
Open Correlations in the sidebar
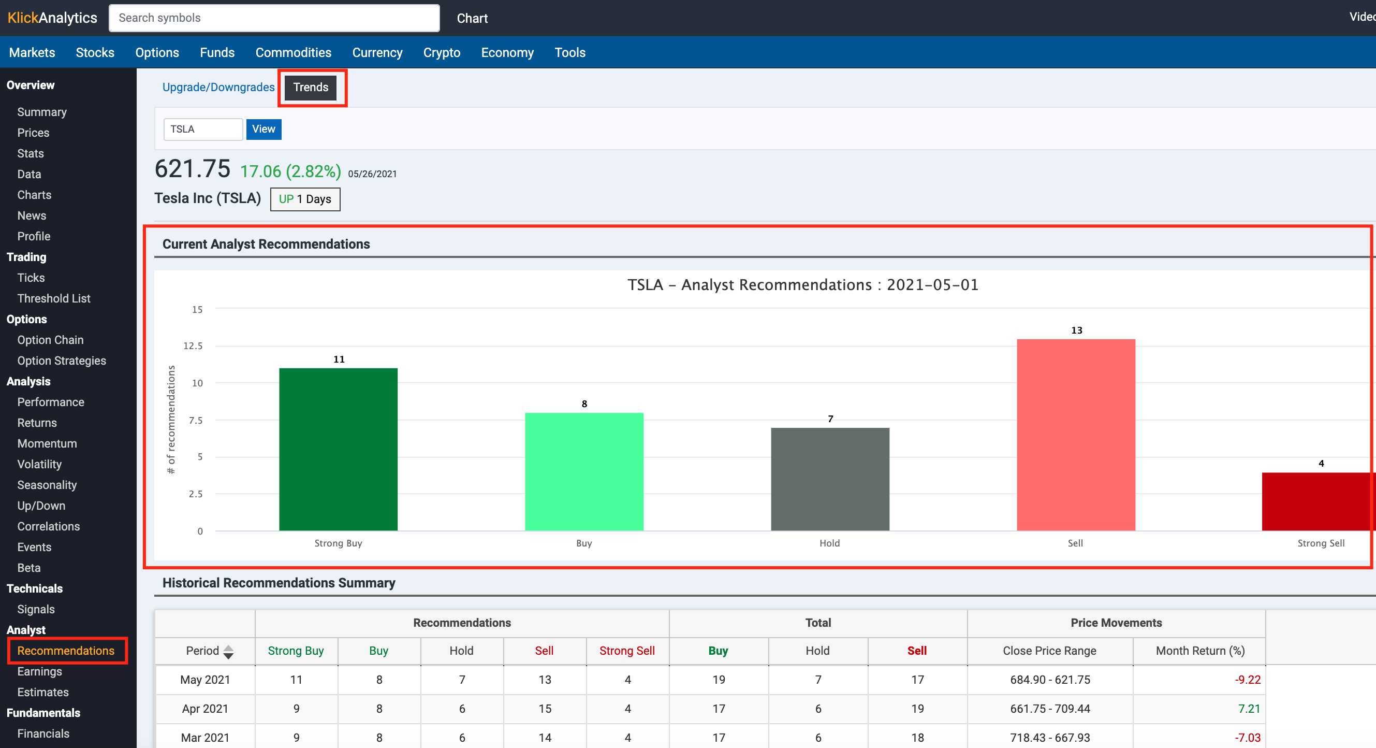coord(49,526)
